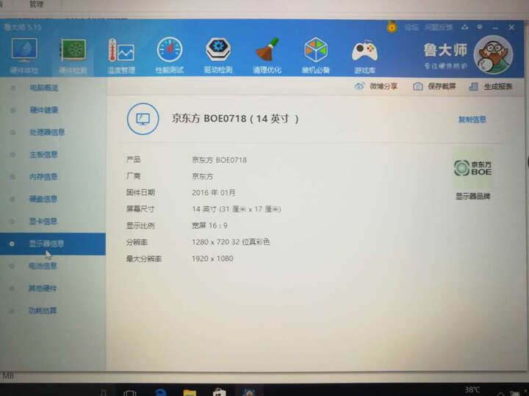
Task: Select 处理器信息 in the sidebar
Action: [47, 132]
